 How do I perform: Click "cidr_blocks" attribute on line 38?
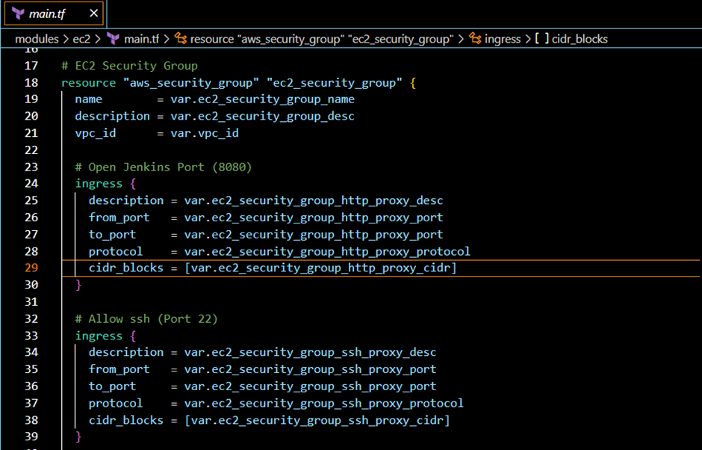tap(125, 420)
